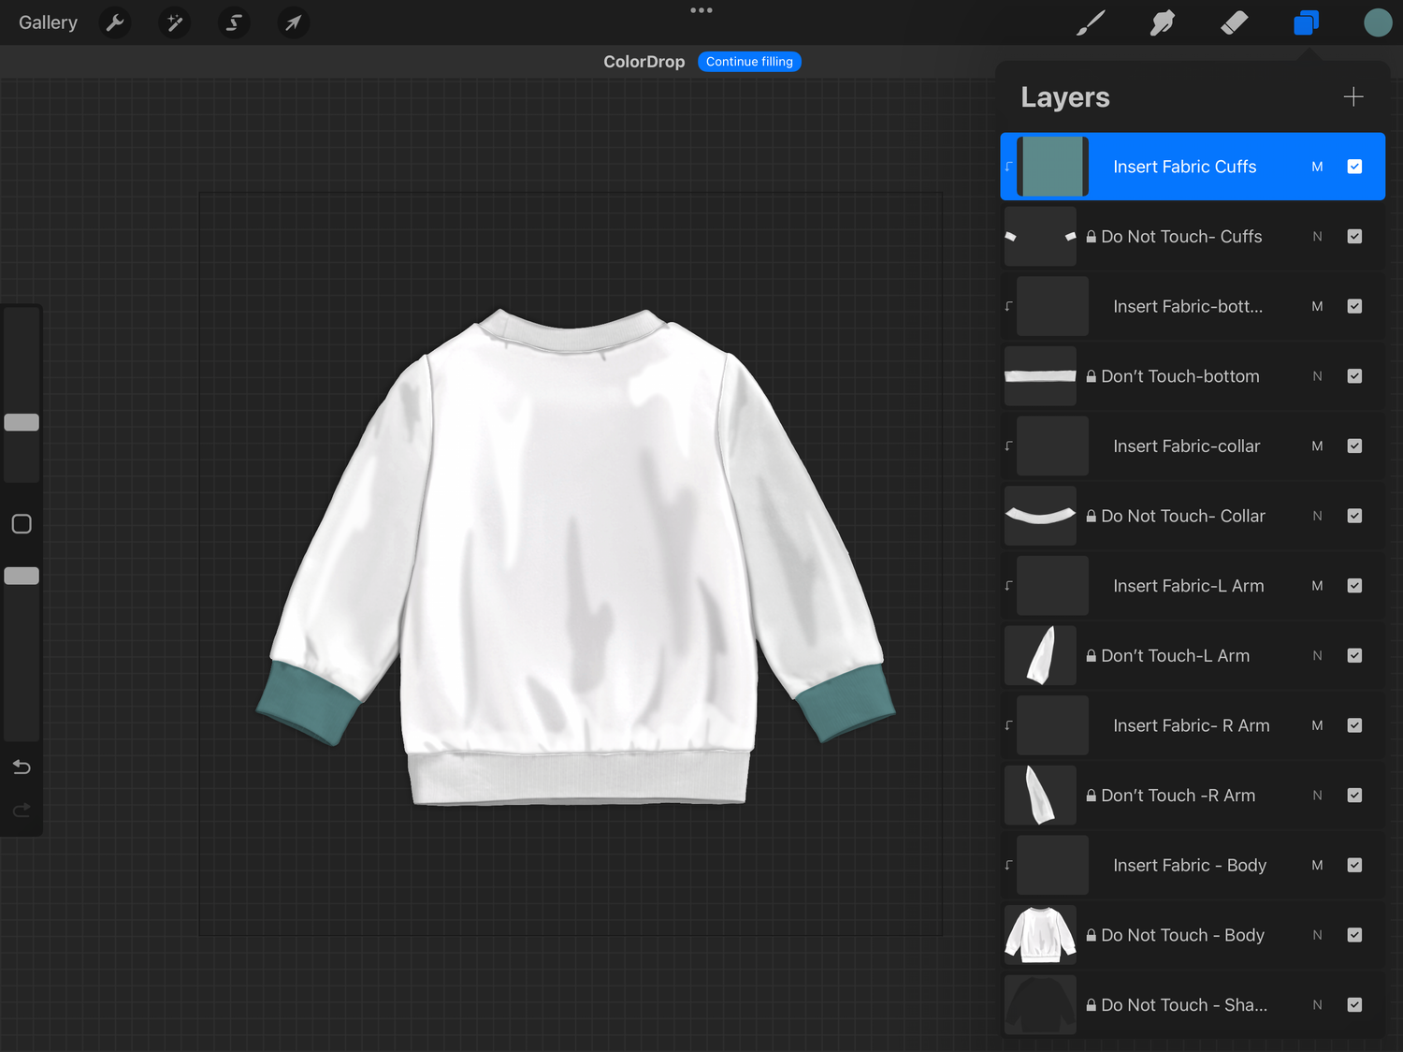Viewport: 1403px width, 1052px height.
Task: Open the teal active color swatch
Action: click(x=1377, y=22)
